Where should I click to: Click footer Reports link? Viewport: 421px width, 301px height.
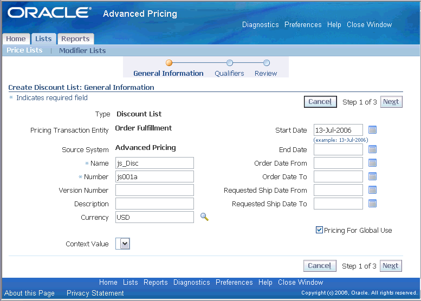click(156, 283)
